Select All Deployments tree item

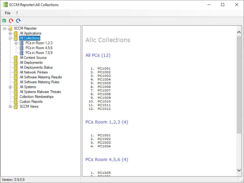(x=31, y=63)
